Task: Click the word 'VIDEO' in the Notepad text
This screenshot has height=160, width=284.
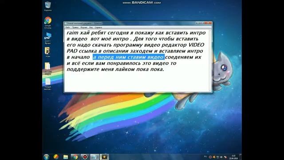Action: [x=197, y=45]
